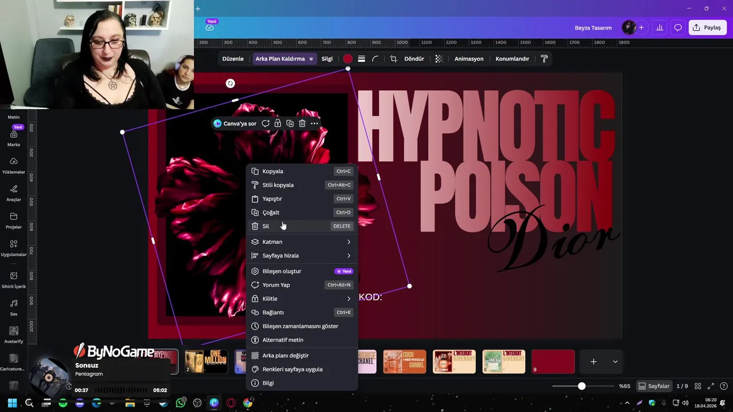Open the Metin (Text) sidebar panel

[x=14, y=117]
